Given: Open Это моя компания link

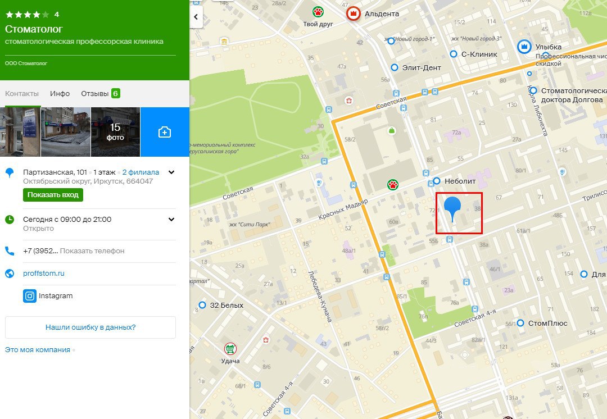Looking at the screenshot, I should (x=38, y=350).
